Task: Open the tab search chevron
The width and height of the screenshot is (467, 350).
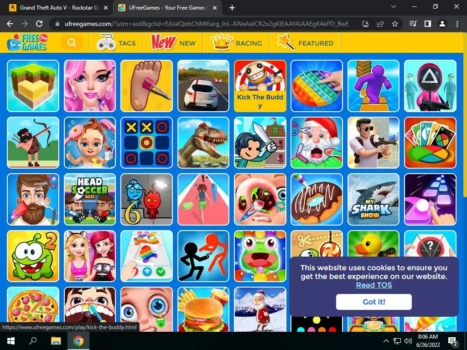Action: 394,6
